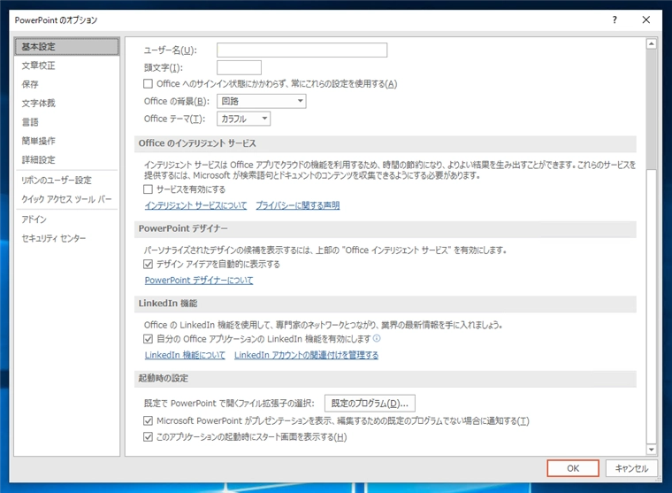Select the 簡単操作 category
Image resolution: width=672 pixels, height=493 pixels.
66,141
